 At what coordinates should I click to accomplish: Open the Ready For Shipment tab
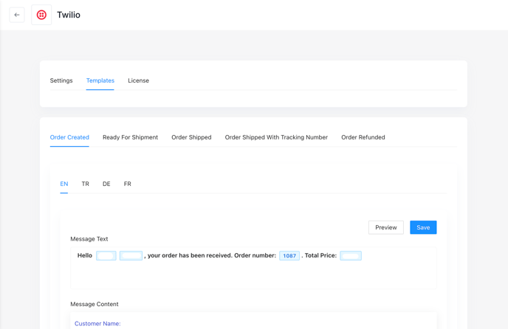[x=130, y=137]
